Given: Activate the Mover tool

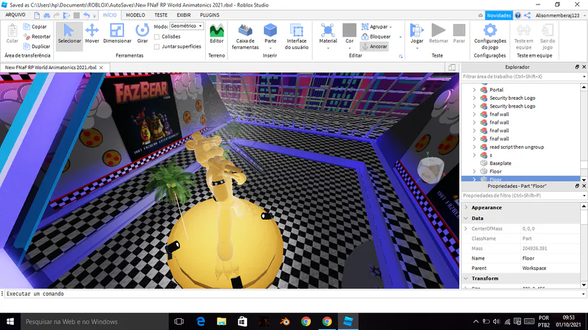Looking at the screenshot, I should tap(92, 34).
